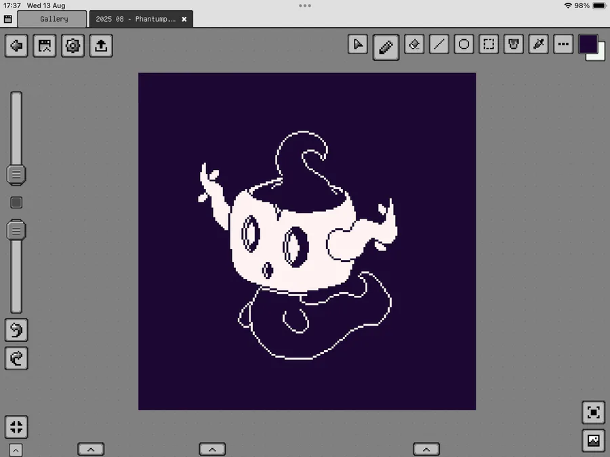The width and height of the screenshot is (610, 457).
Task: Select the rectangular marquee selection tool
Action: [x=489, y=44]
